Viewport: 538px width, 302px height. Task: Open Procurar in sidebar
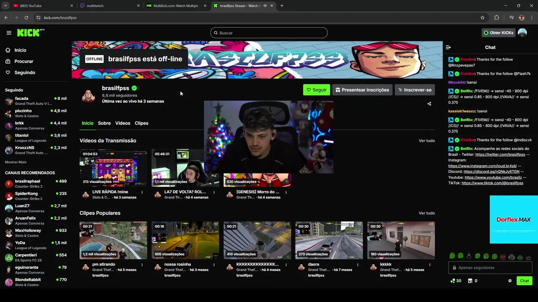(24, 61)
